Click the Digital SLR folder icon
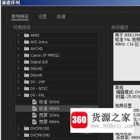 click(27, 62)
